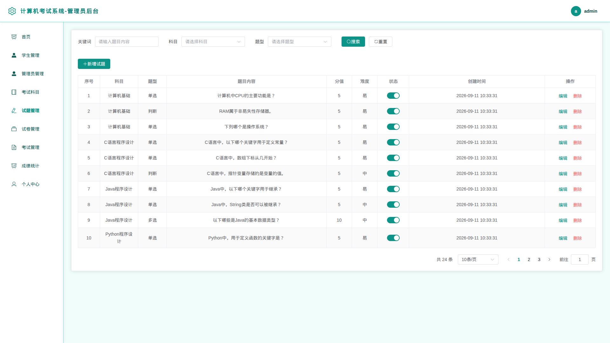
Task: Edit question 6 via 编辑 link
Action: click(x=563, y=174)
